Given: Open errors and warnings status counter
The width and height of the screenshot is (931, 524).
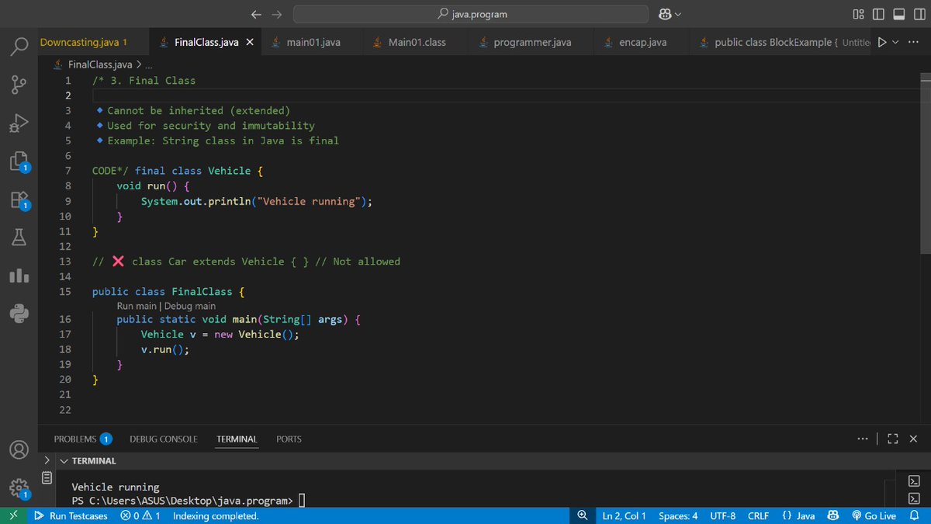Looking at the screenshot, I should coord(140,515).
